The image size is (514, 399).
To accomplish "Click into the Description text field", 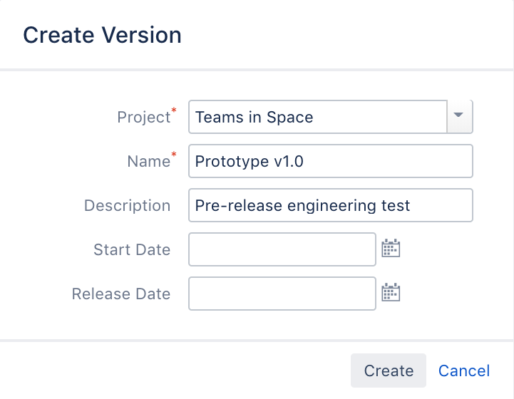I will [x=330, y=205].
